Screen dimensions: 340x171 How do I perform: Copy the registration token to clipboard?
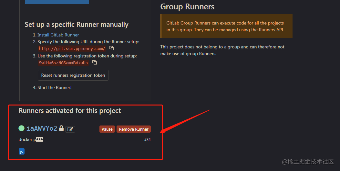coord(95,62)
